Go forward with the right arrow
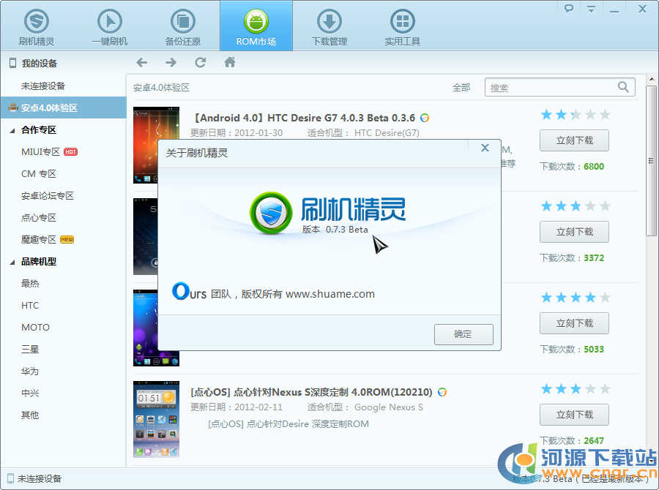659x490 pixels. click(171, 63)
